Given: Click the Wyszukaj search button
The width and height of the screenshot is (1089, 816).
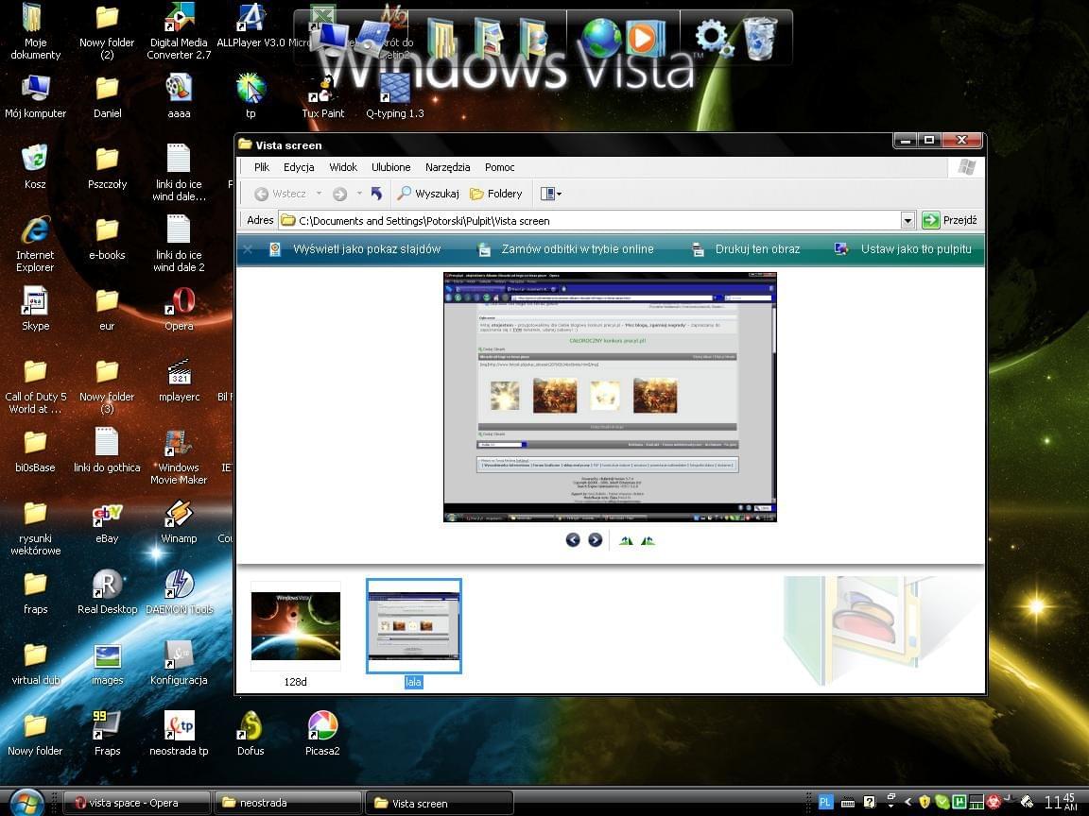Looking at the screenshot, I should [x=428, y=194].
